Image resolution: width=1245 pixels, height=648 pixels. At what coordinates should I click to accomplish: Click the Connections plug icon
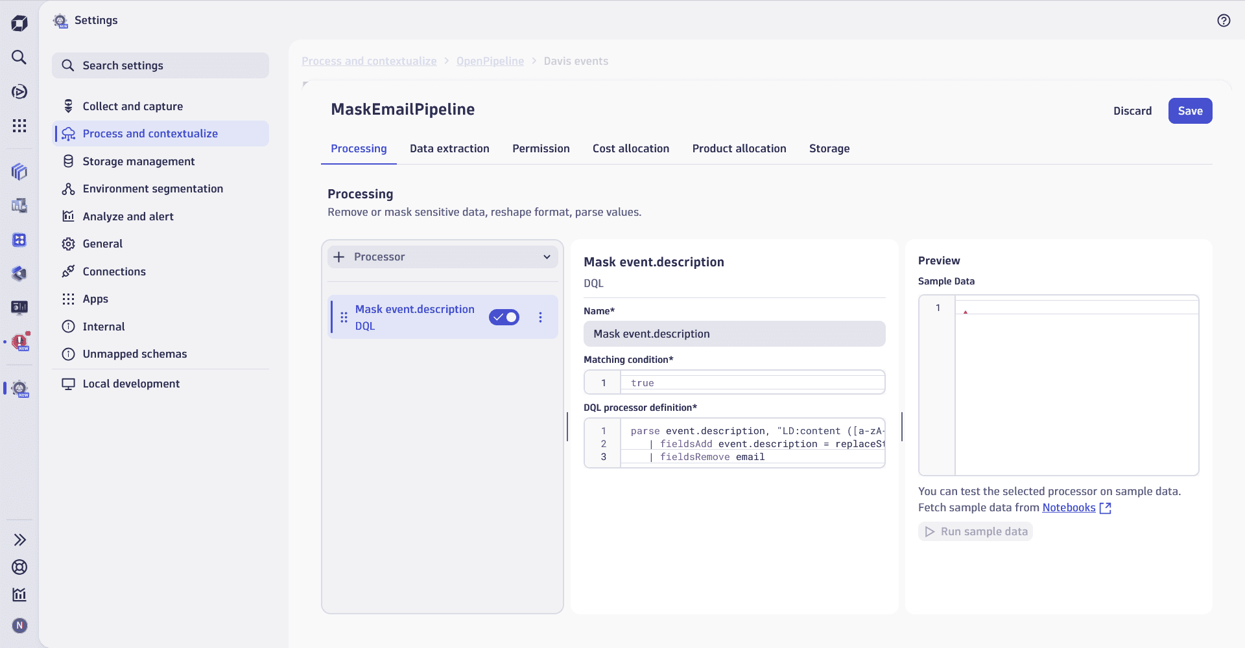68,272
